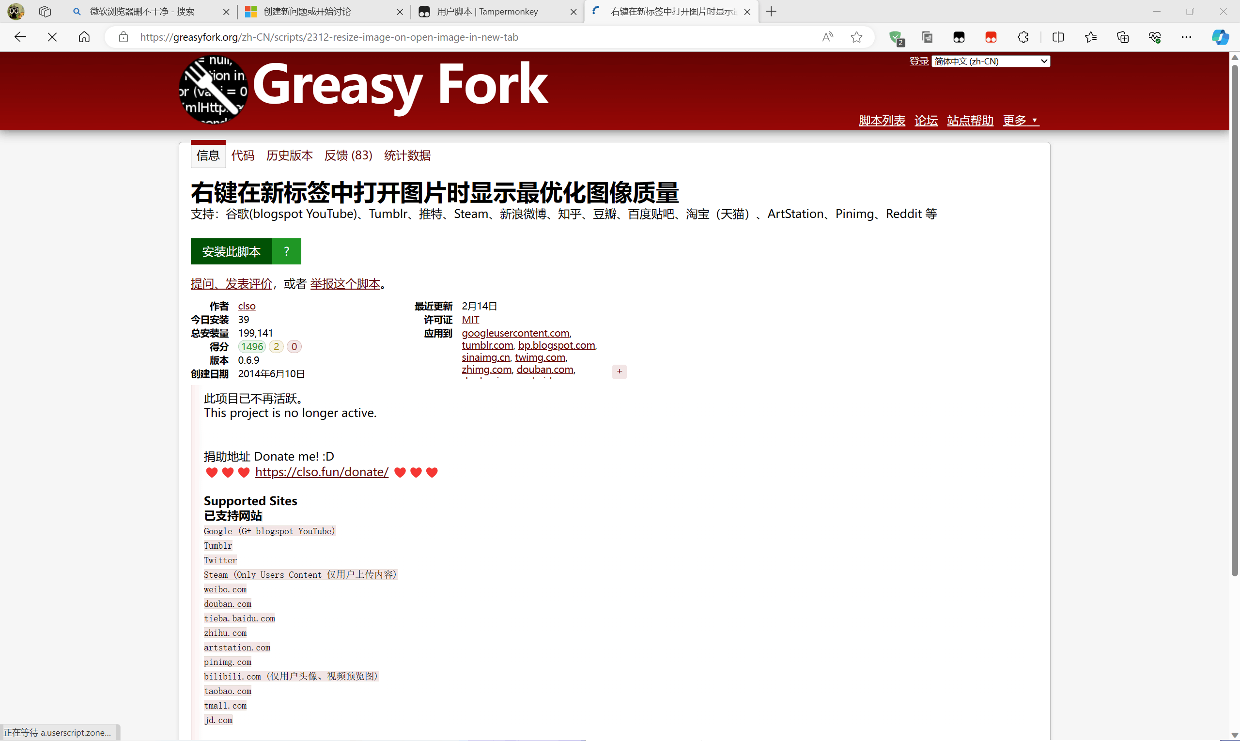
Task: Click the Tampermonkey extension icon
Action: 959,37
